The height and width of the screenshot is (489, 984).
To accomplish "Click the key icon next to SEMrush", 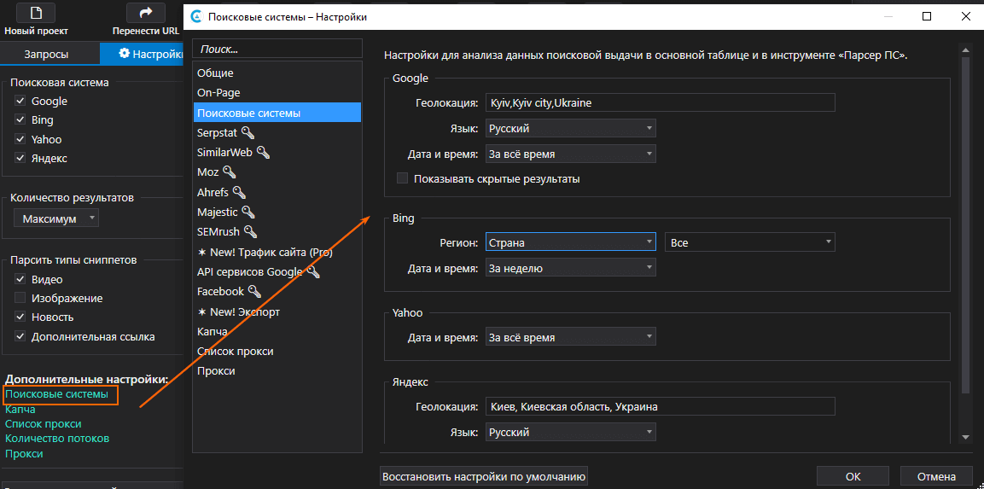I will (250, 231).
